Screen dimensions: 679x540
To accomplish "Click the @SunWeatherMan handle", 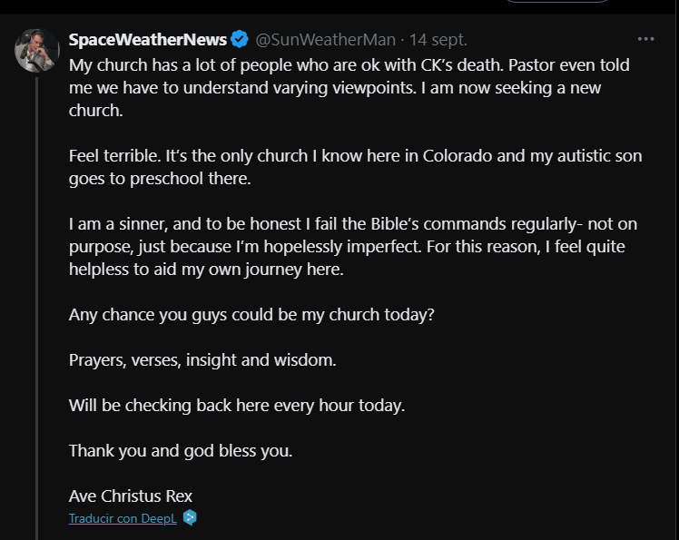I will click(325, 40).
